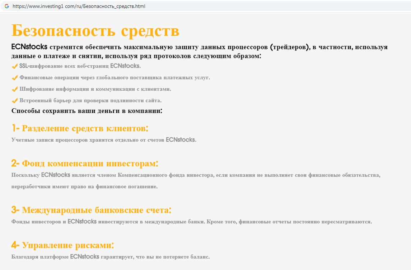Click the sentence 'Учетные записи процессоров хранятся отдельно'

[104, 140]
